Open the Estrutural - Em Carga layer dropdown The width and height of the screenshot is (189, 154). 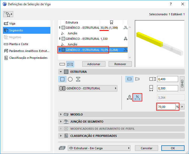(99, 148)
